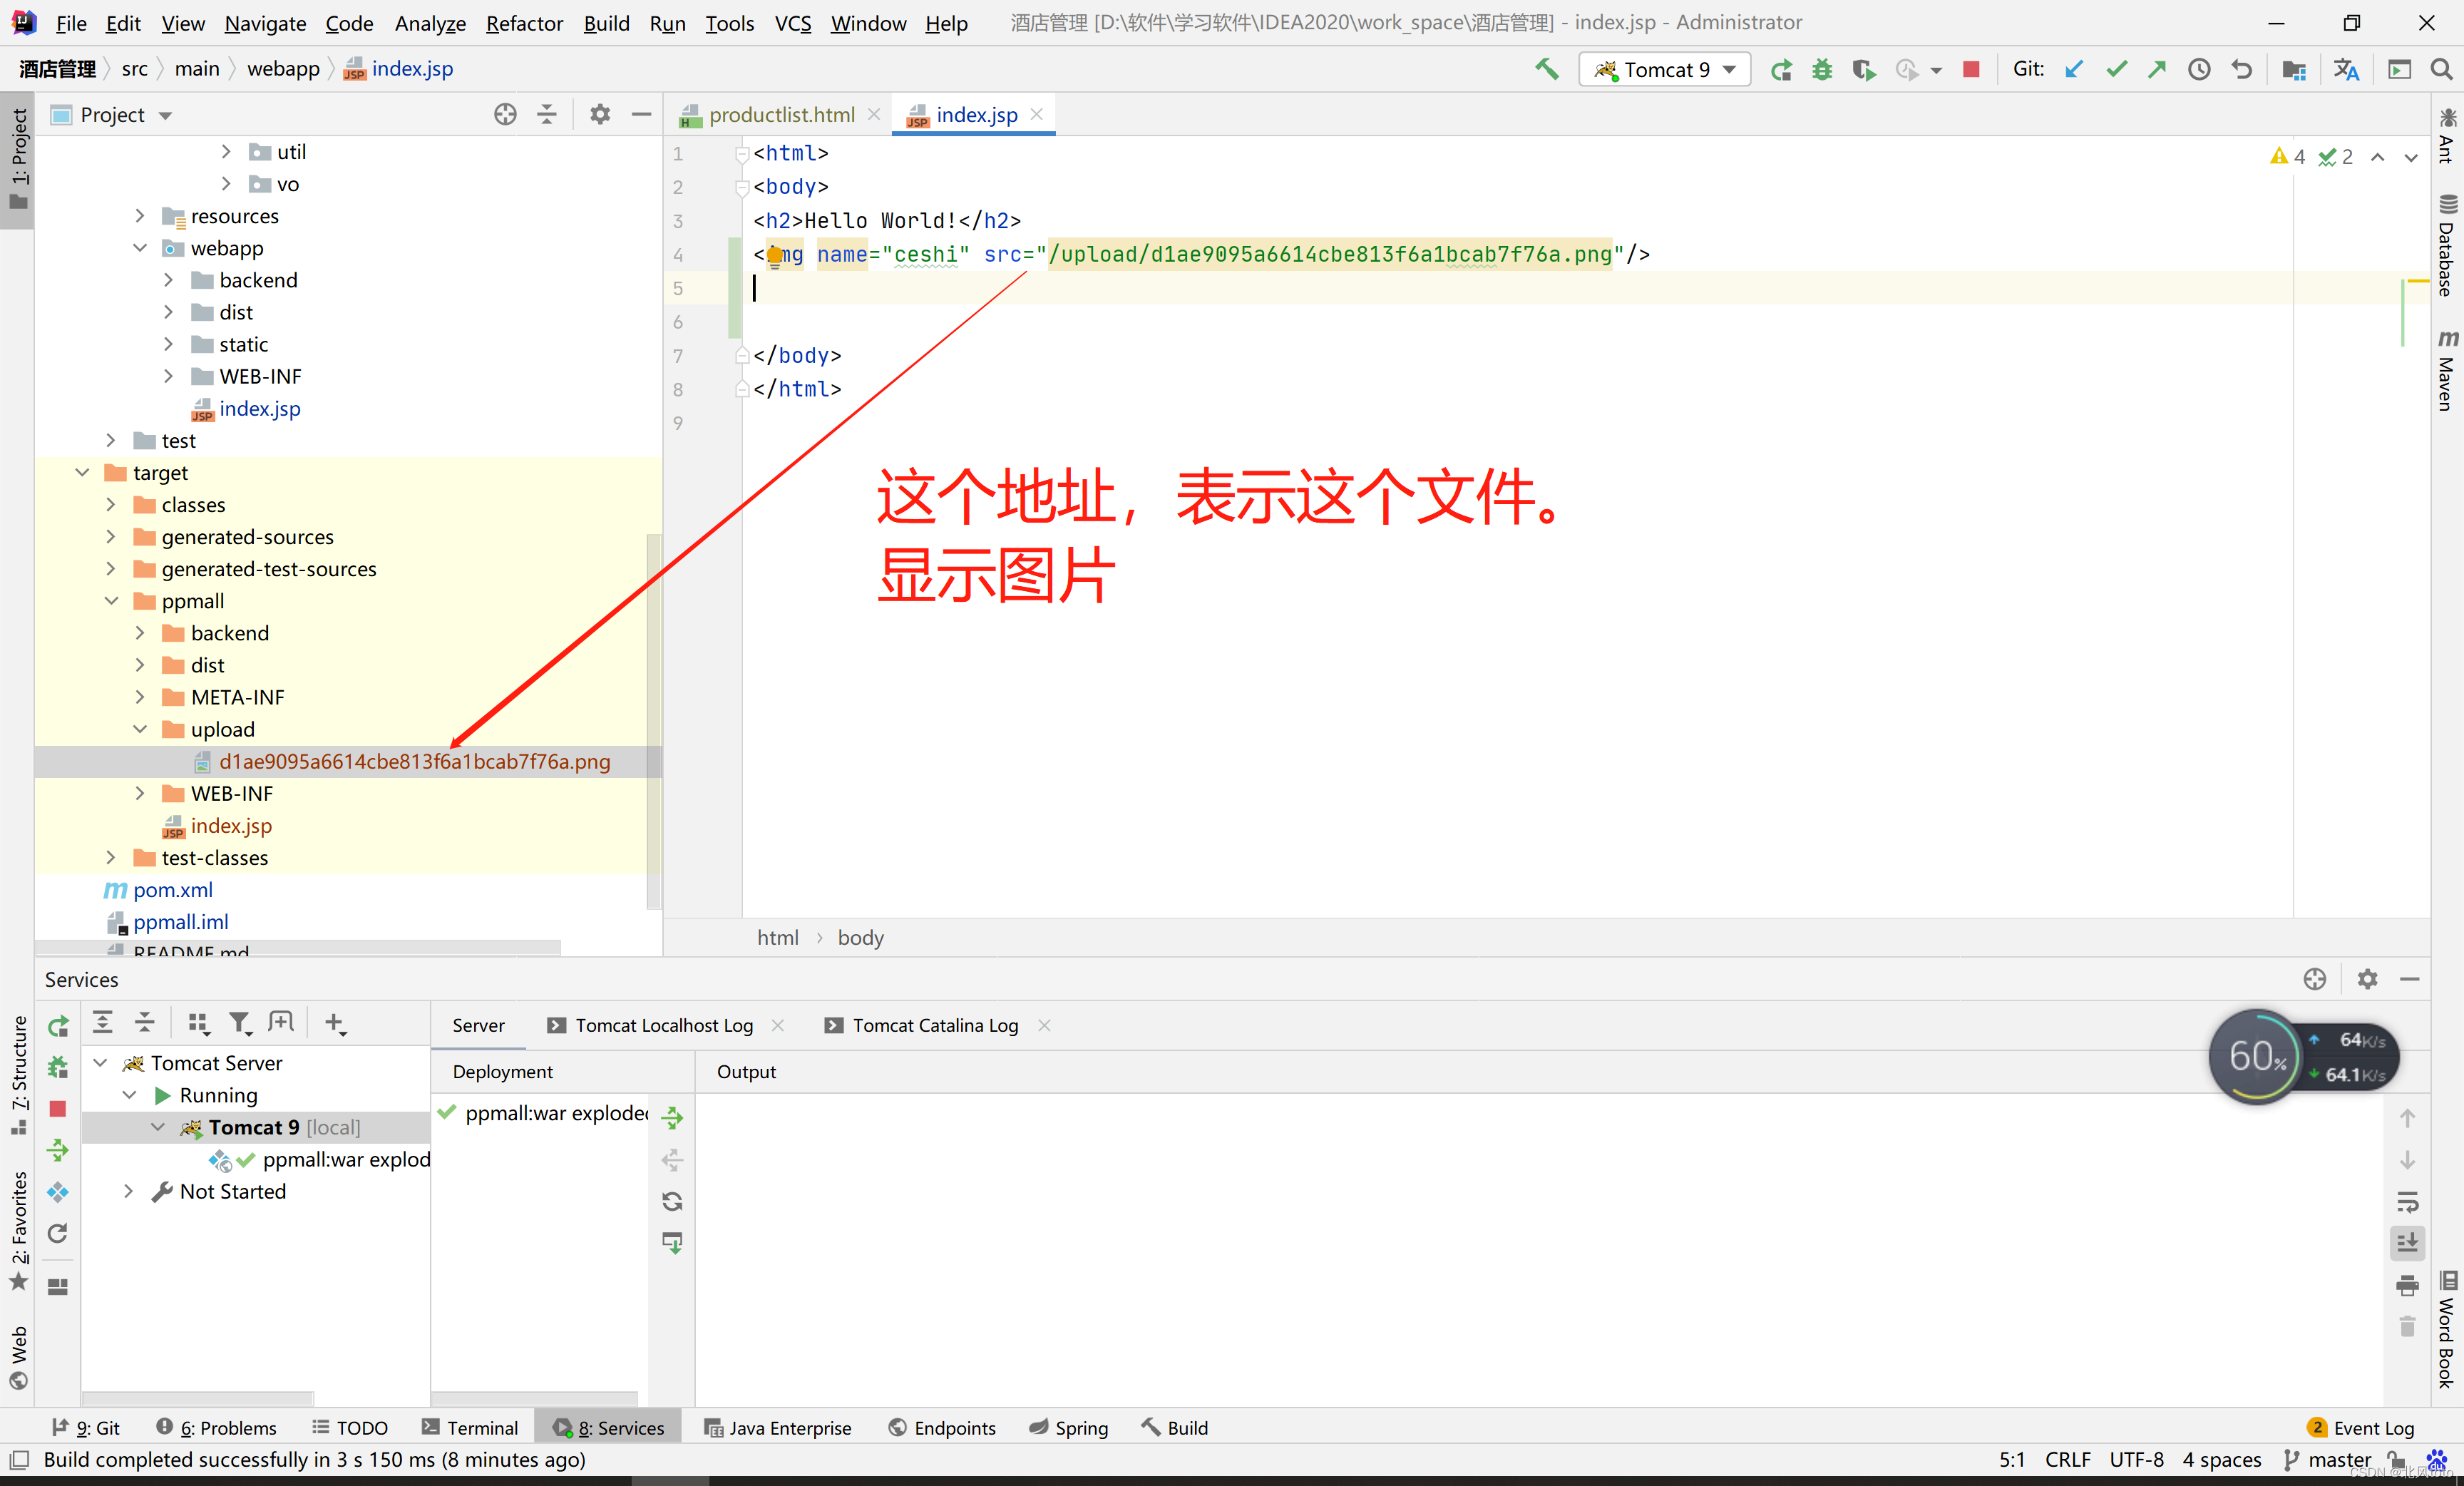The height and width of the screenshot is (1486, 2464).
Task: Click Git commit green checkmark
Action: 2116,69
